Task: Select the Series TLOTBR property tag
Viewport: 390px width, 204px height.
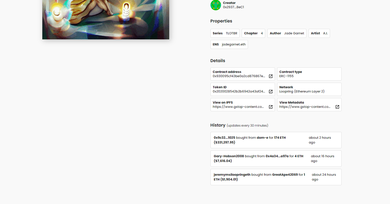Action: 225,33
